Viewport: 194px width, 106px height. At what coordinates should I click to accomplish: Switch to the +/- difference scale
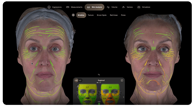point(80,81)
